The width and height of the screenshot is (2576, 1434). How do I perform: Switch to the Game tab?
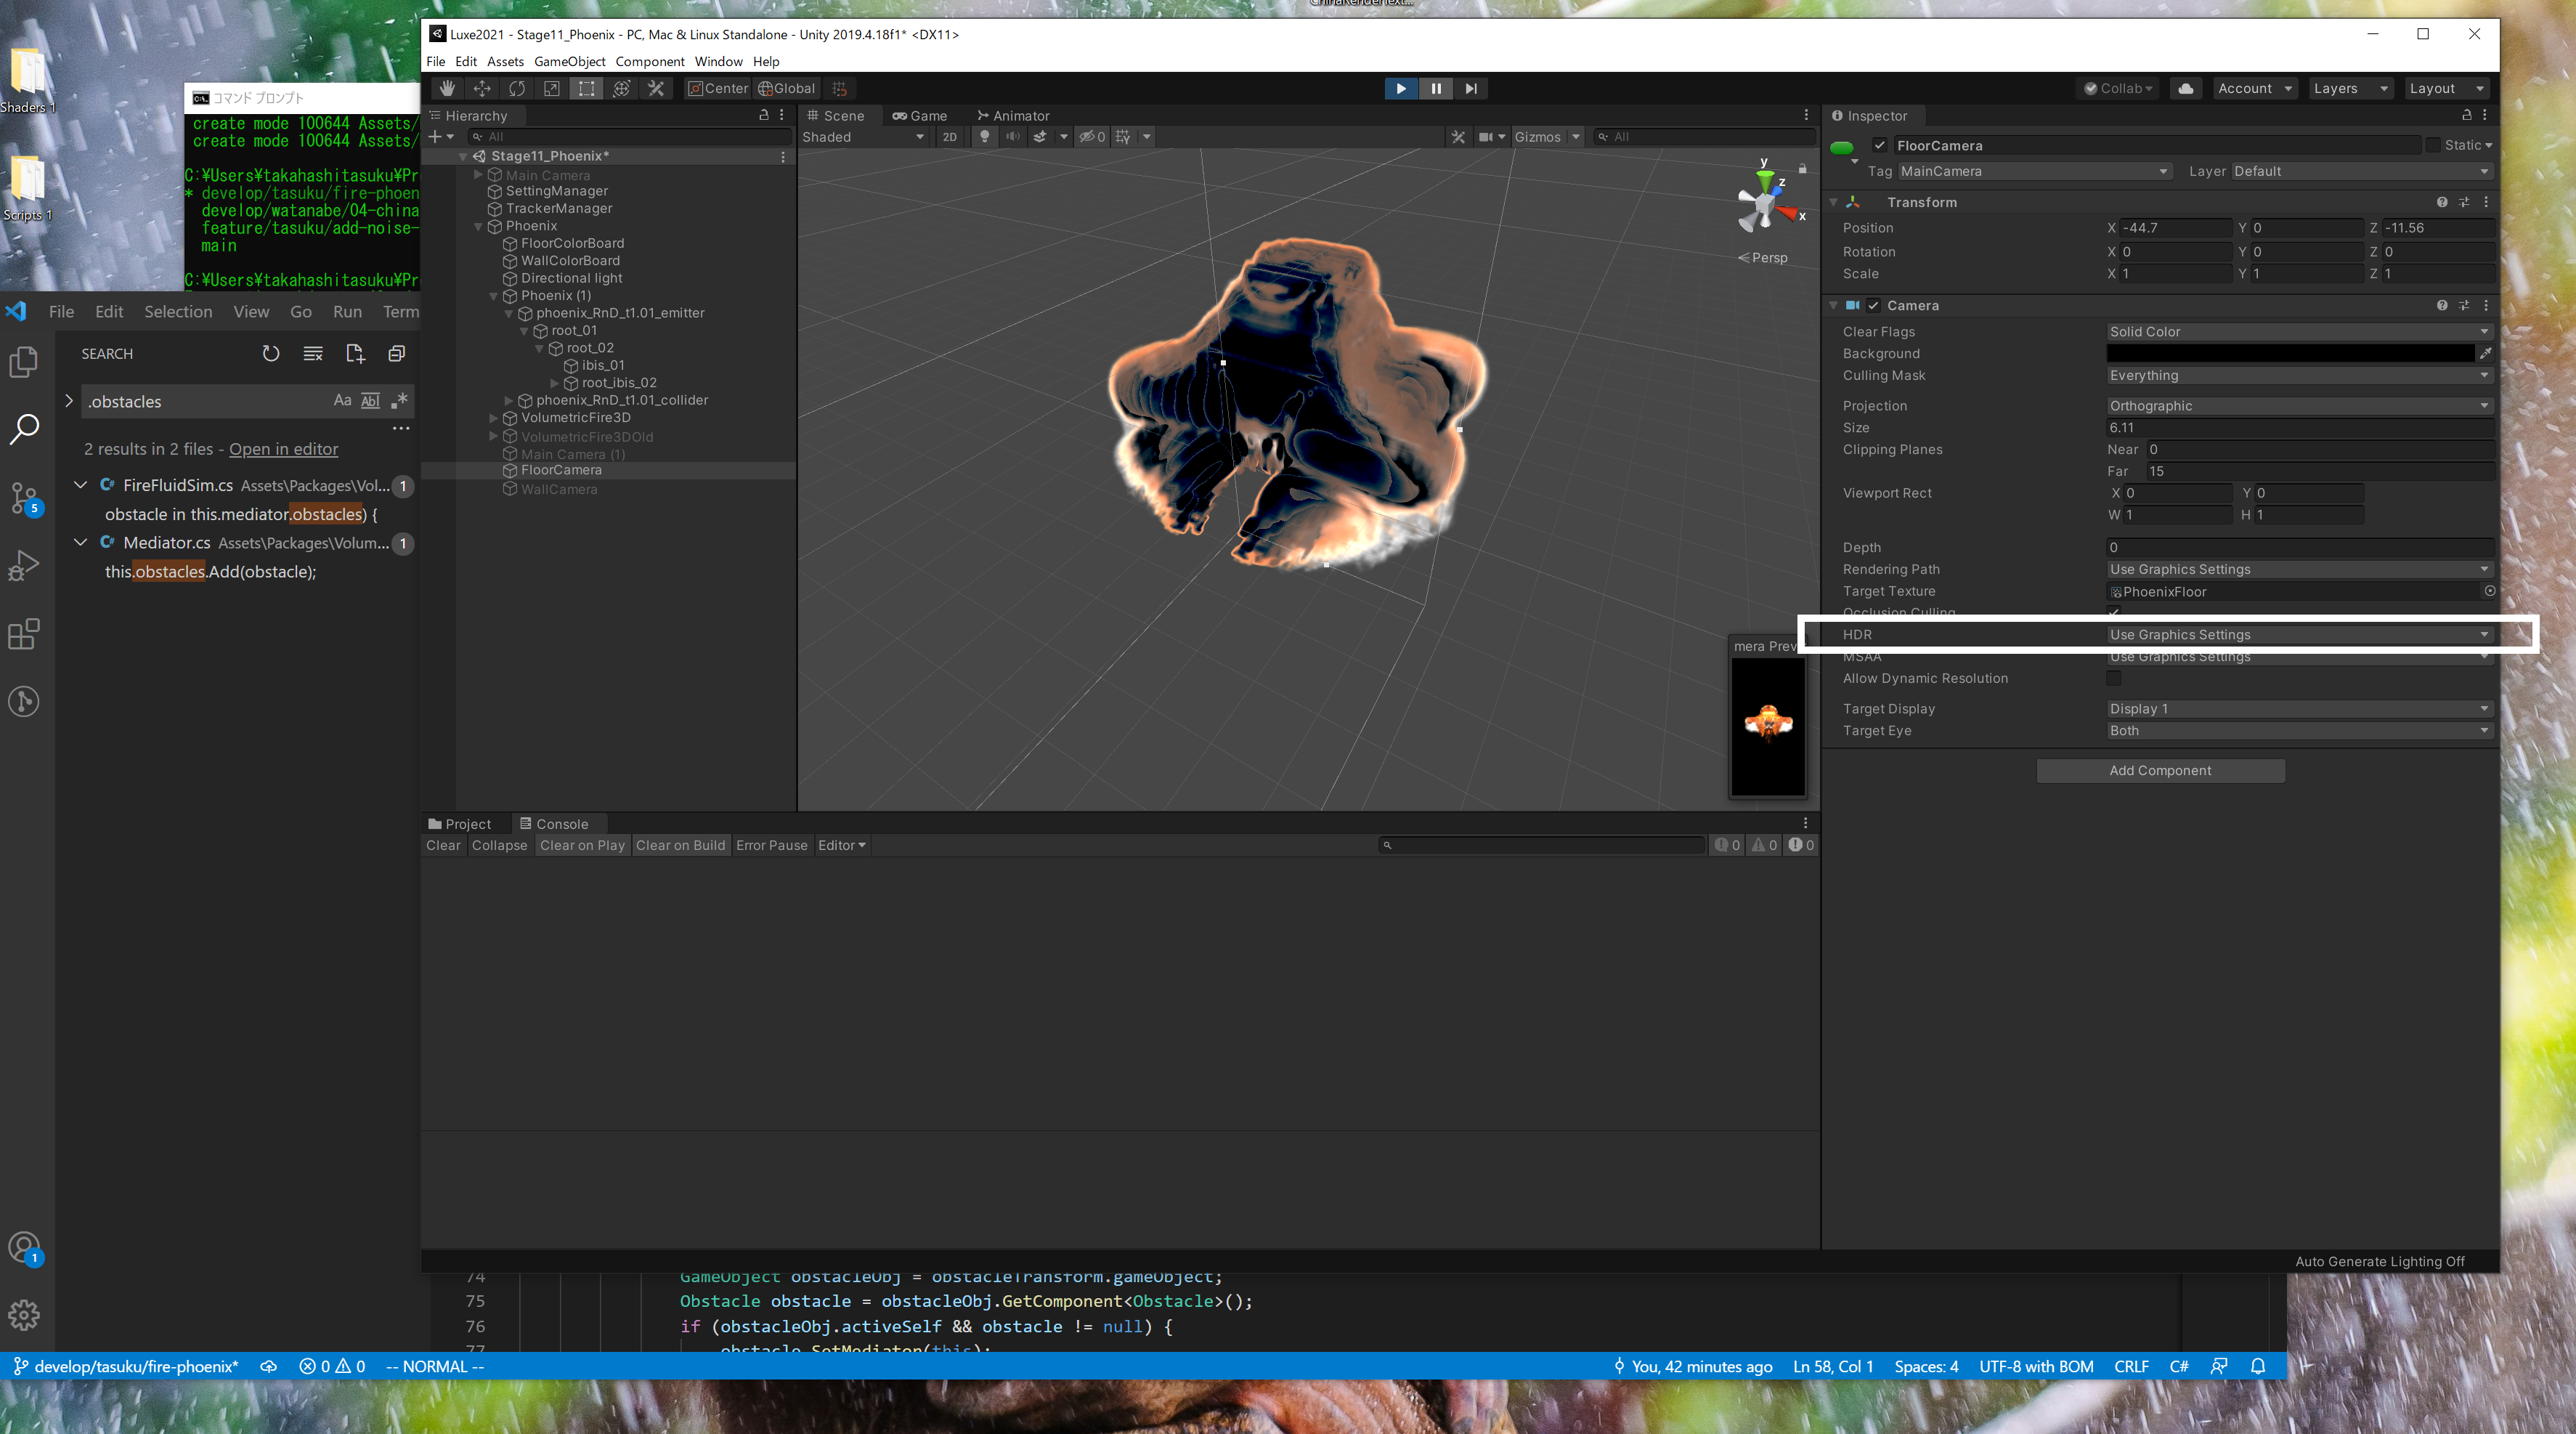(919, 115)
